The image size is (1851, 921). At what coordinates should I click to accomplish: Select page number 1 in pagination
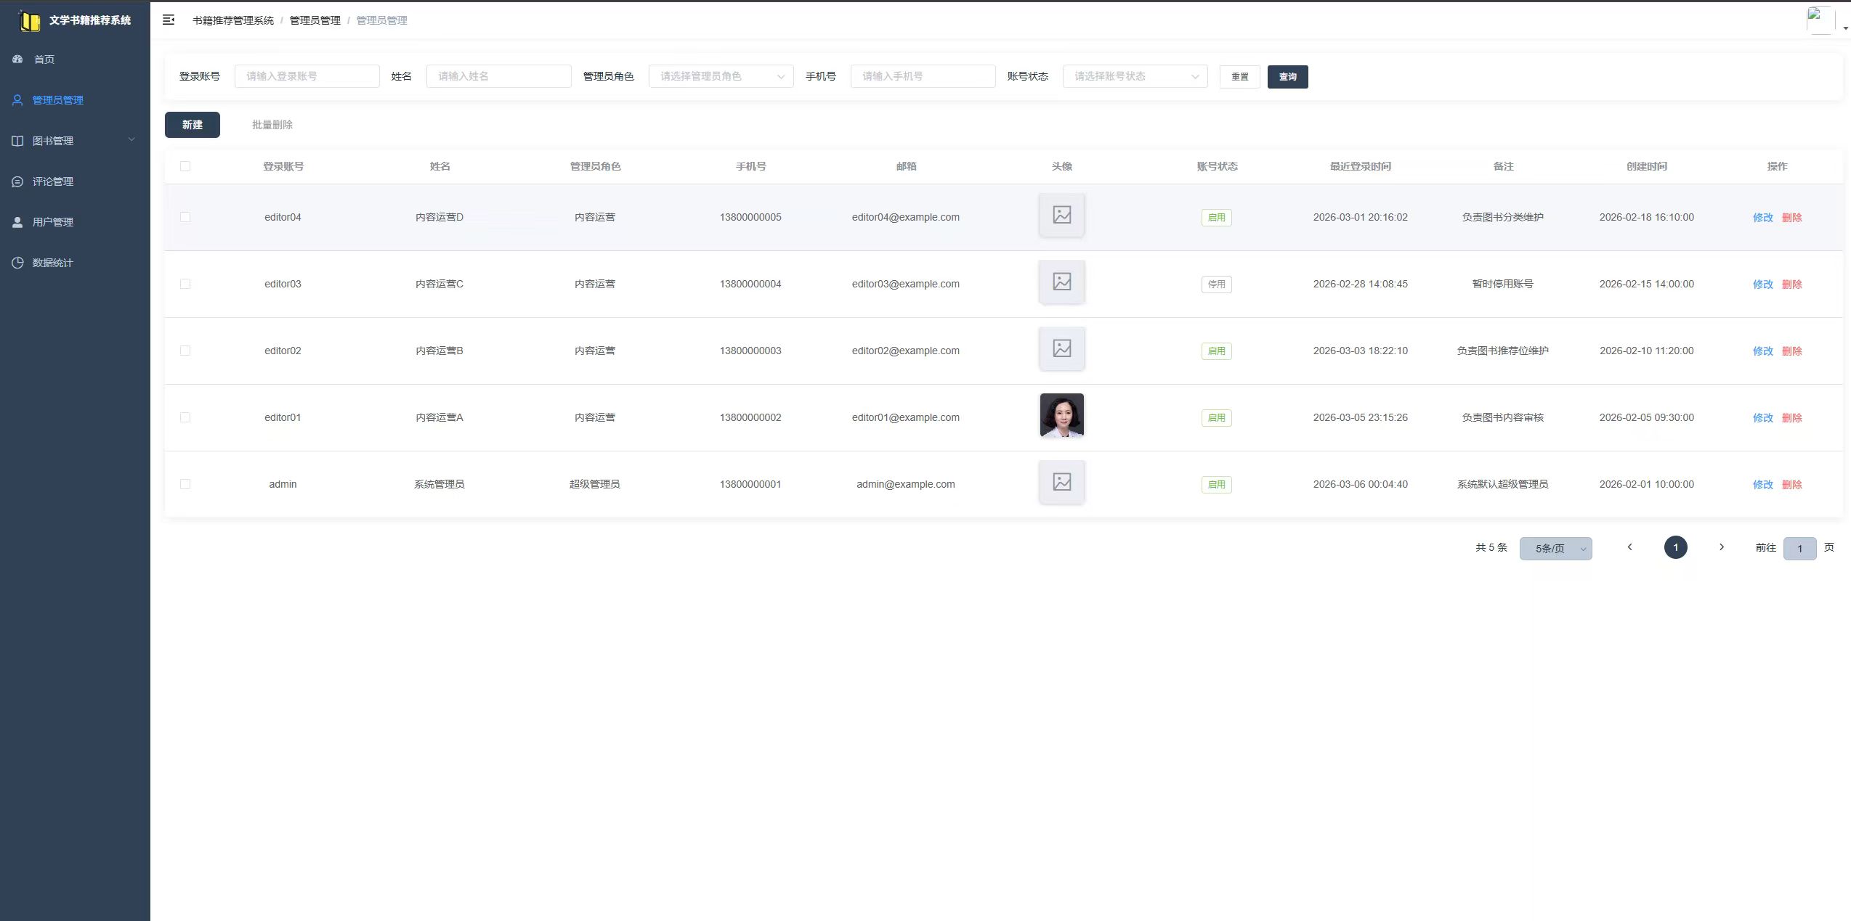click(1675, 547)
